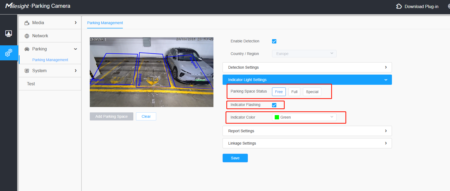The height and width of the screenshot is (191, 450).
Task: Uncheck the Indicator Flashing checkbox
Action: point(274,105)
